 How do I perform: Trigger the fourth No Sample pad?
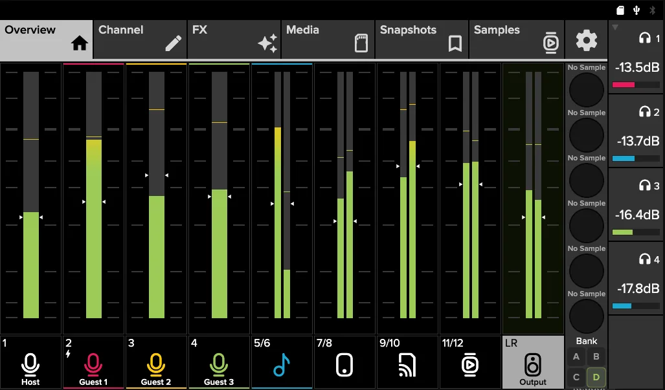click(x=587, y=226)
